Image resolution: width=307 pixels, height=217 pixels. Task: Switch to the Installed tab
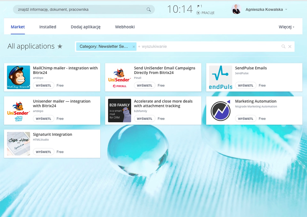pos(48,27)
